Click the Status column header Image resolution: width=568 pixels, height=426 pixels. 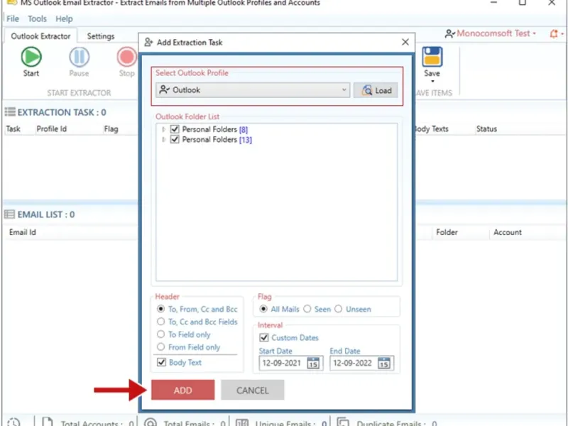[x=486, y=129]
